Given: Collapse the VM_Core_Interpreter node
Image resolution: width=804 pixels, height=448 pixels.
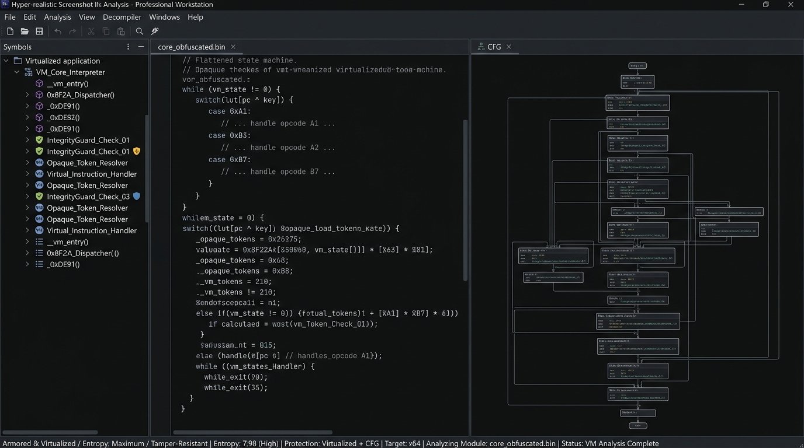Looking at the screenshot, I should point(17,72).
